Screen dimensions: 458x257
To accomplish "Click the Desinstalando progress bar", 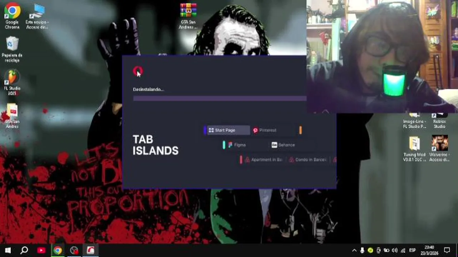I will (220, 99).
